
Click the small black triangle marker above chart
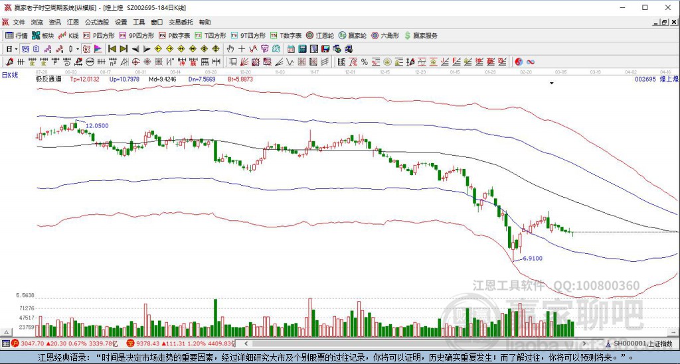[552, 83]
